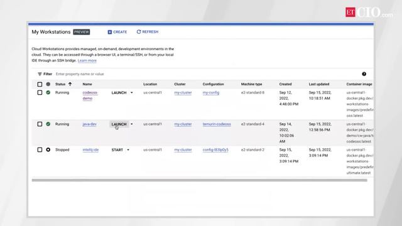Viewport: 402px width, 226px height.
Task: Sort by the Created column header
Action: click(285, 84)
